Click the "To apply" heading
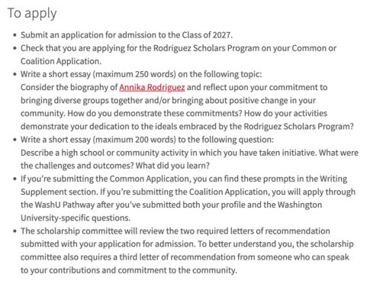 [x=32, y=14]
